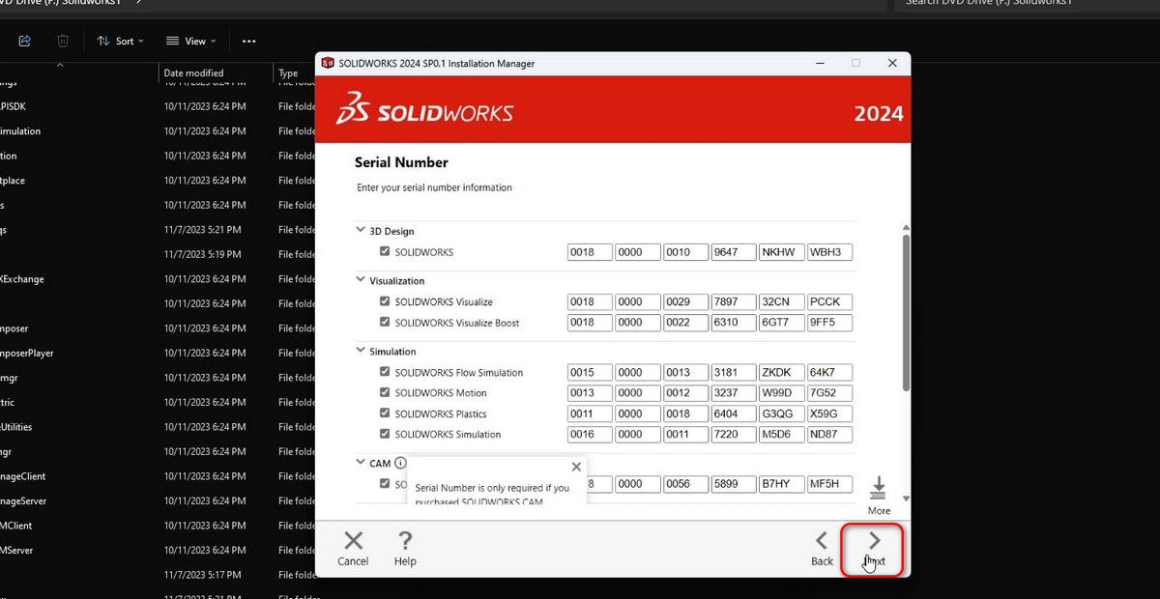Click Cancel in the Installation Manager
The image size is (1160, 599).
tap(354, 548)
